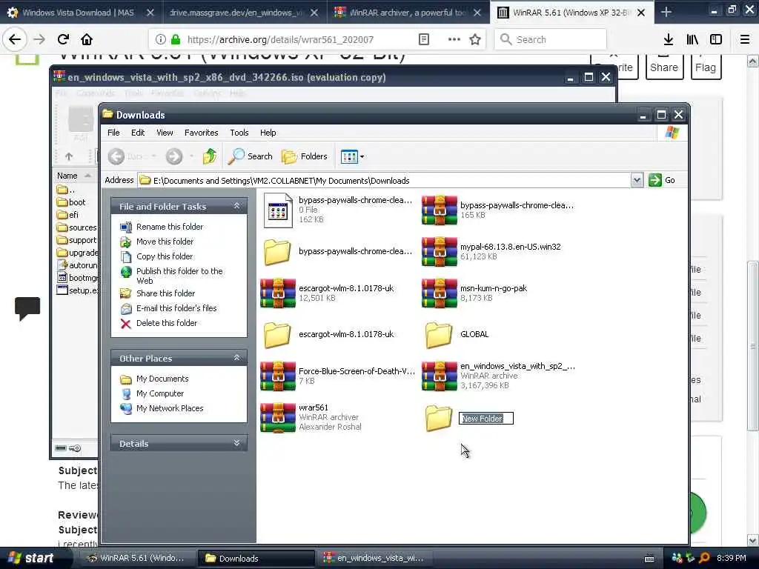Select the wrar561 installer icon

point(278,418)
